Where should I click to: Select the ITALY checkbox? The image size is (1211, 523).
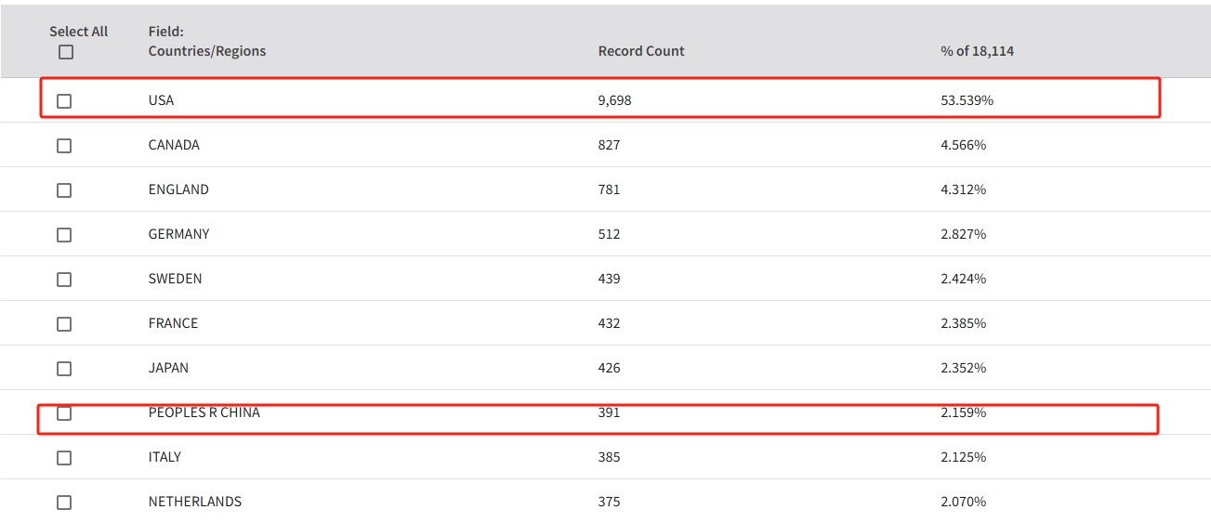pyautogui.click(x=64, y=458)
